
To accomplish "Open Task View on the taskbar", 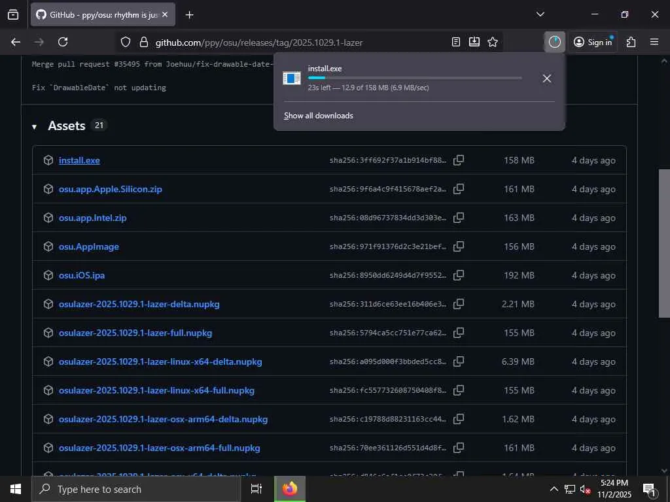I will pos(256,489).
